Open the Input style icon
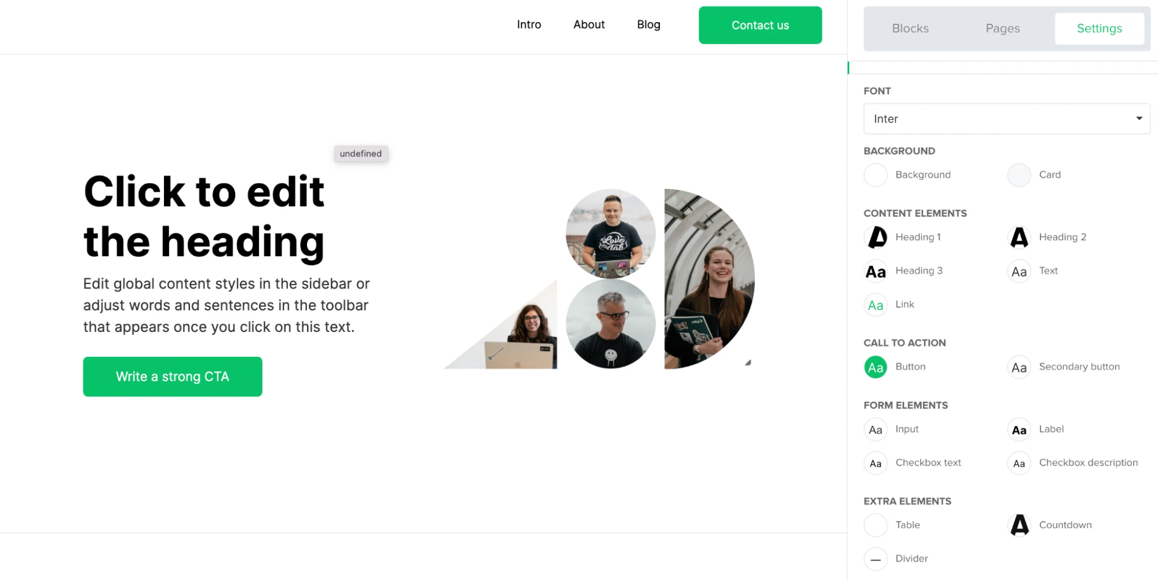Viewport: 1158px width, 581px height. [x=875, y=430]
